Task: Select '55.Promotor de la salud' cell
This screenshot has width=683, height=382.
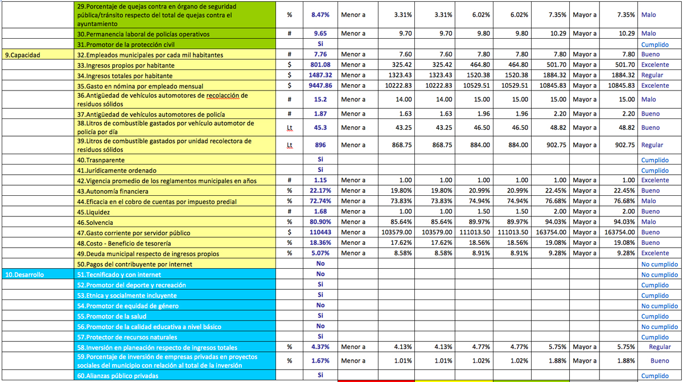Action: coord(175,316)
